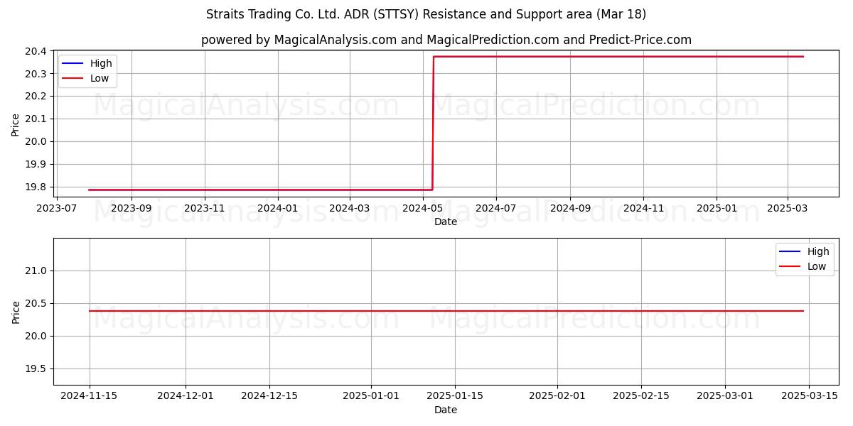The width and height of the screenshot is (853, 426).
Task: Click the 20.5 price tick on bottom chart
Action: 38,303
